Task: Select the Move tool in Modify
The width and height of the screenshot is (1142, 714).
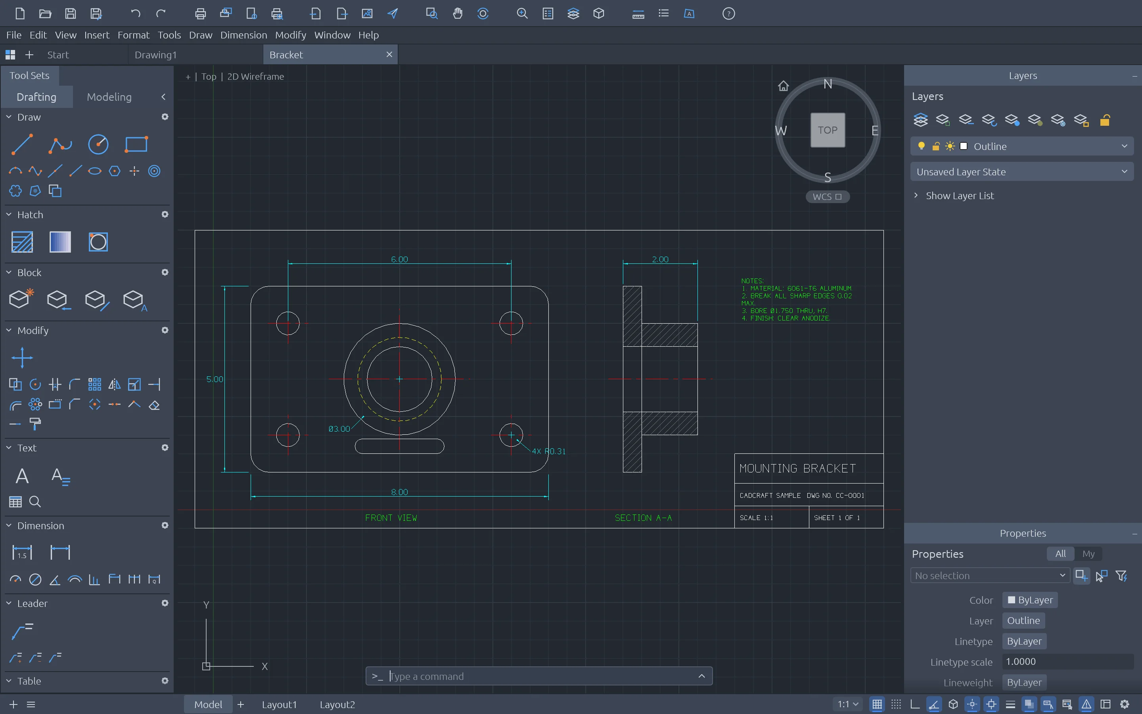Action: 22,357
